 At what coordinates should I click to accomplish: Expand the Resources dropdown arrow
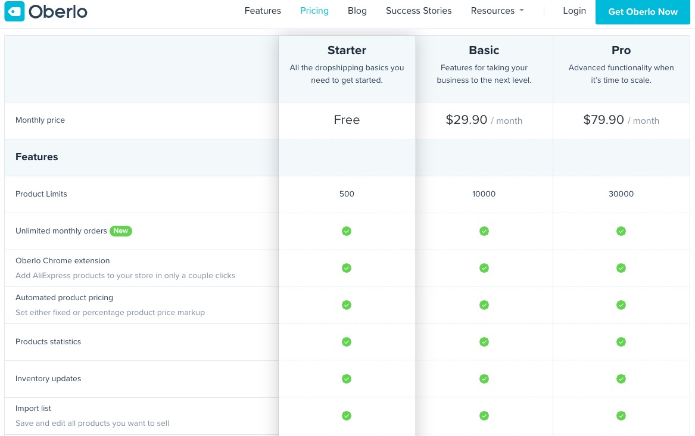coord(522,10)
